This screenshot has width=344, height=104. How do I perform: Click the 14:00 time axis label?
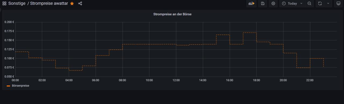[203, 80]
